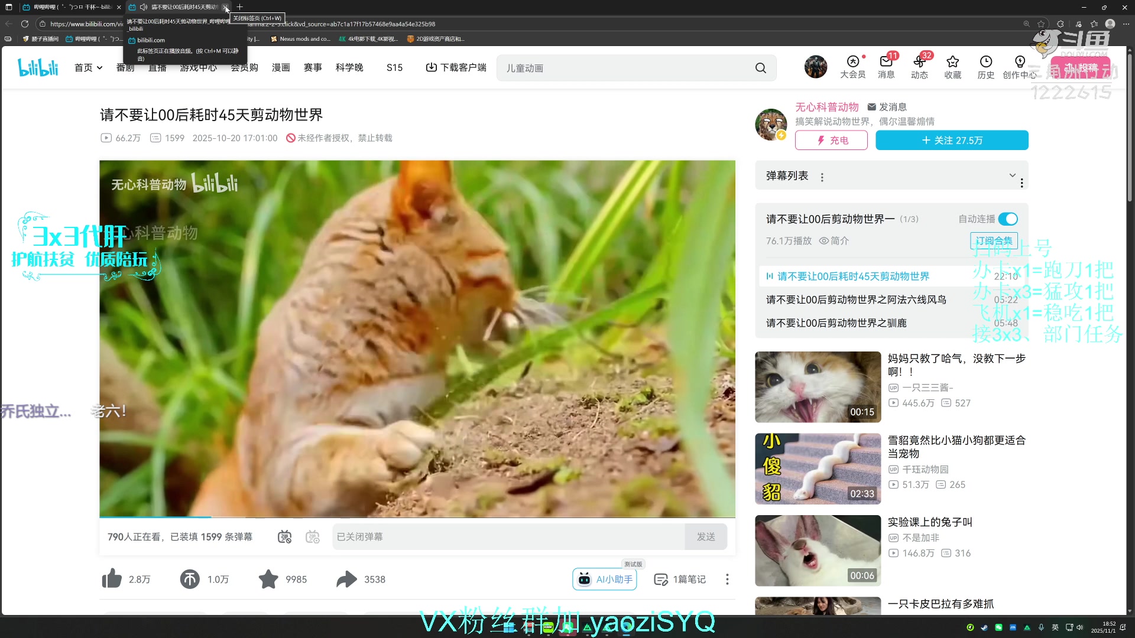Open the 赛事 menu item
The image size is (1135, 638).
click(x=313, y=67)
